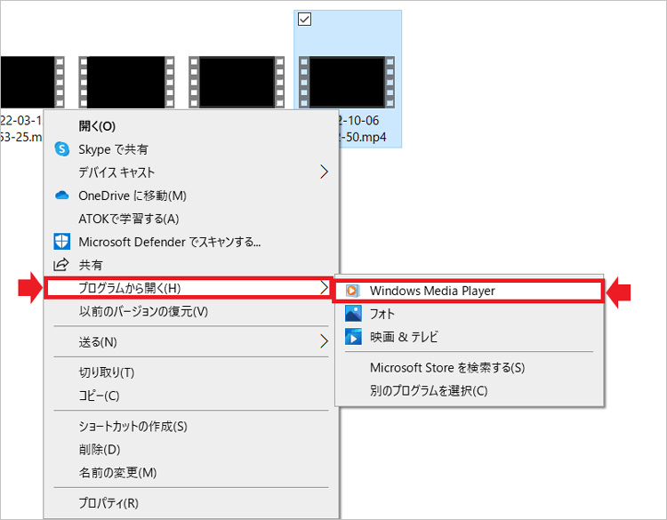Expand the プログラムから開く submenu arrow
This screenshot has height=520, width=667.
pos(324,288)
